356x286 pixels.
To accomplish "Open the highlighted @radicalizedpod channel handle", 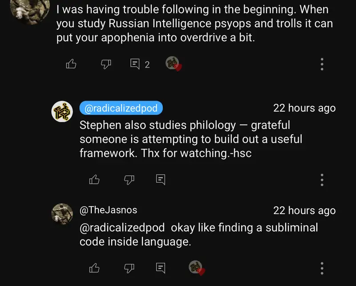I will click(x=121, y=108).
